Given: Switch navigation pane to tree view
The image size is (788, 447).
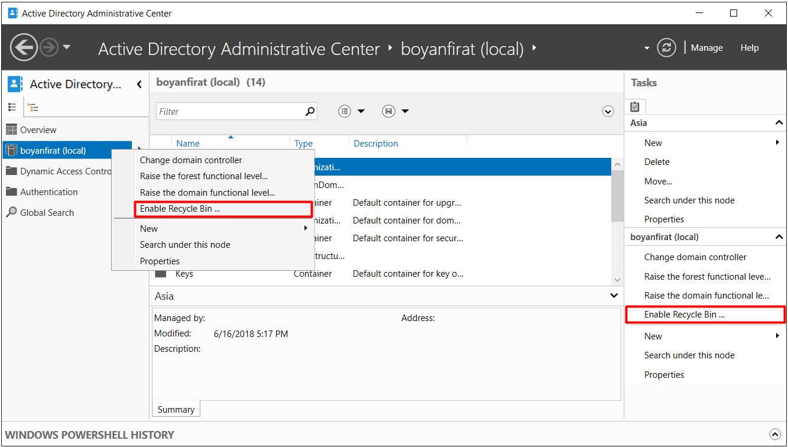Looking at the screenshot, I should point(33,107).
